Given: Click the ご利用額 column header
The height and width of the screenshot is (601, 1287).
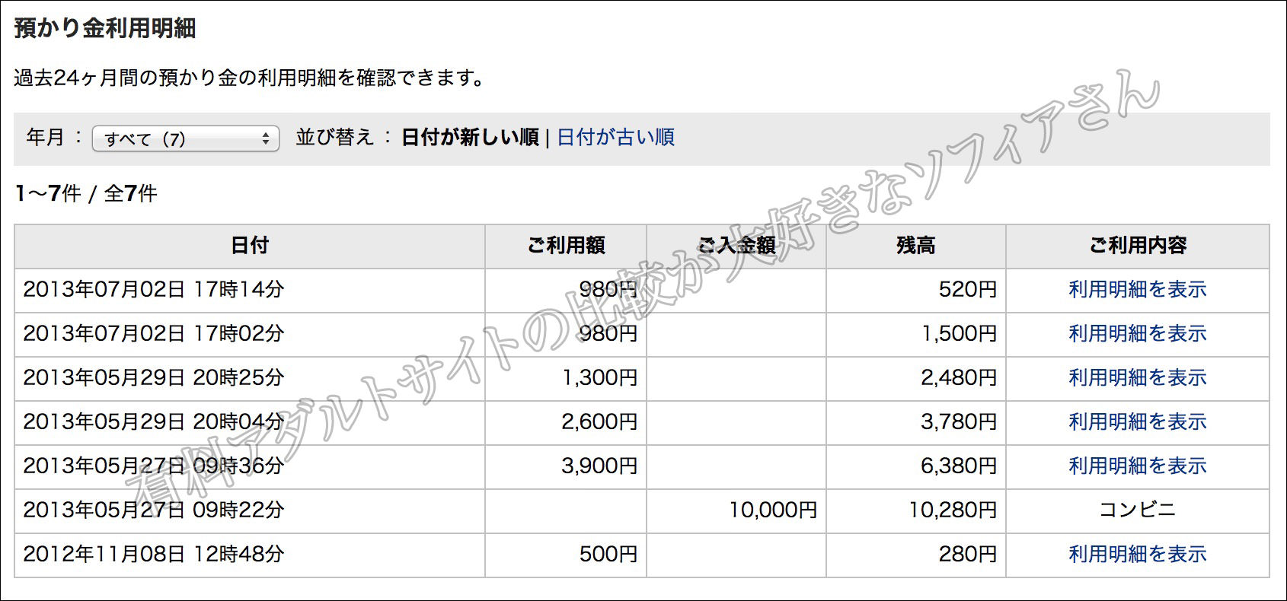Looking at the screenshot, I should pos(566,246).
